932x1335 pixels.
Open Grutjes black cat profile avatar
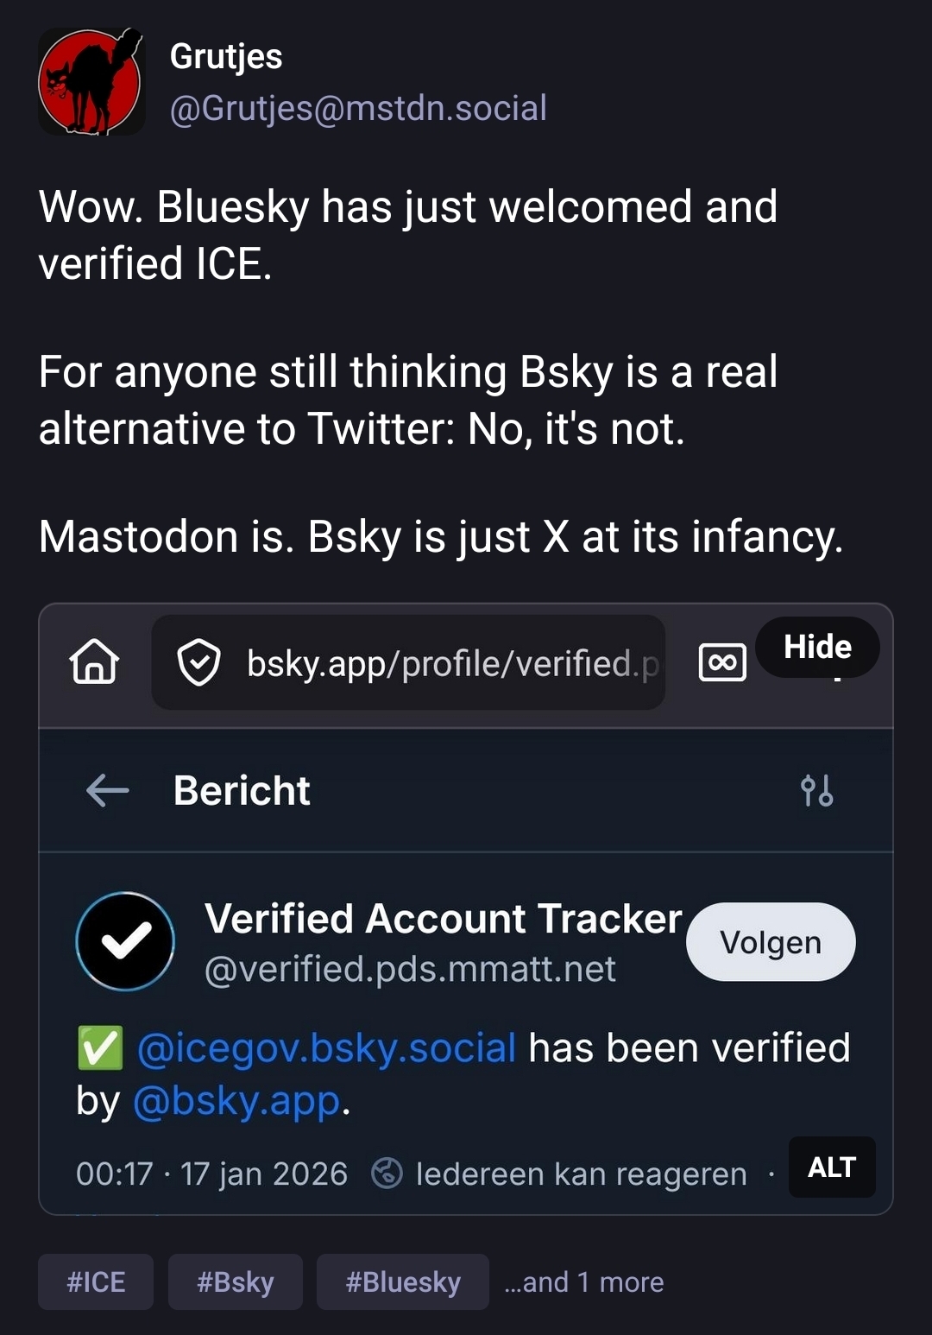pyautogui.click(x=91, y=82)
